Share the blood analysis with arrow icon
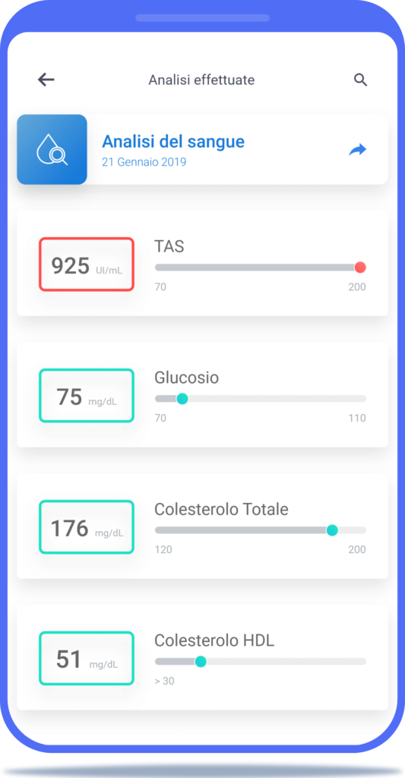 pyautogui.click(x=357, y=150)
